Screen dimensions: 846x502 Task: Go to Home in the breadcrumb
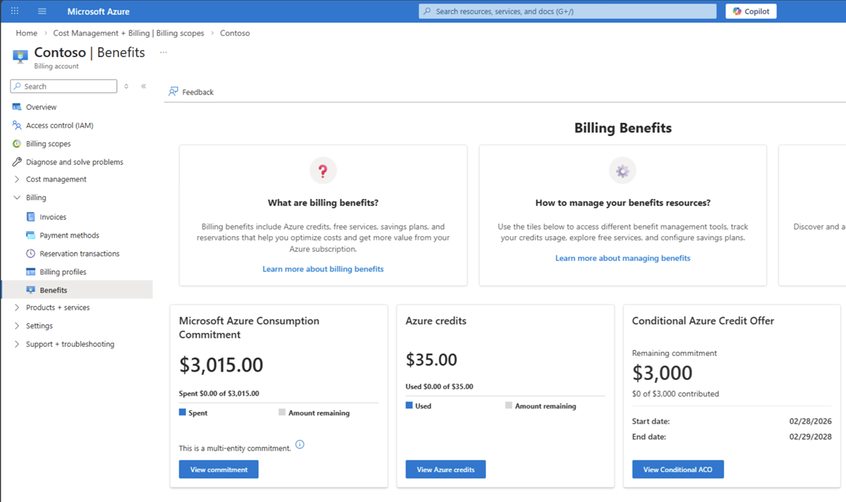(27, 33)
